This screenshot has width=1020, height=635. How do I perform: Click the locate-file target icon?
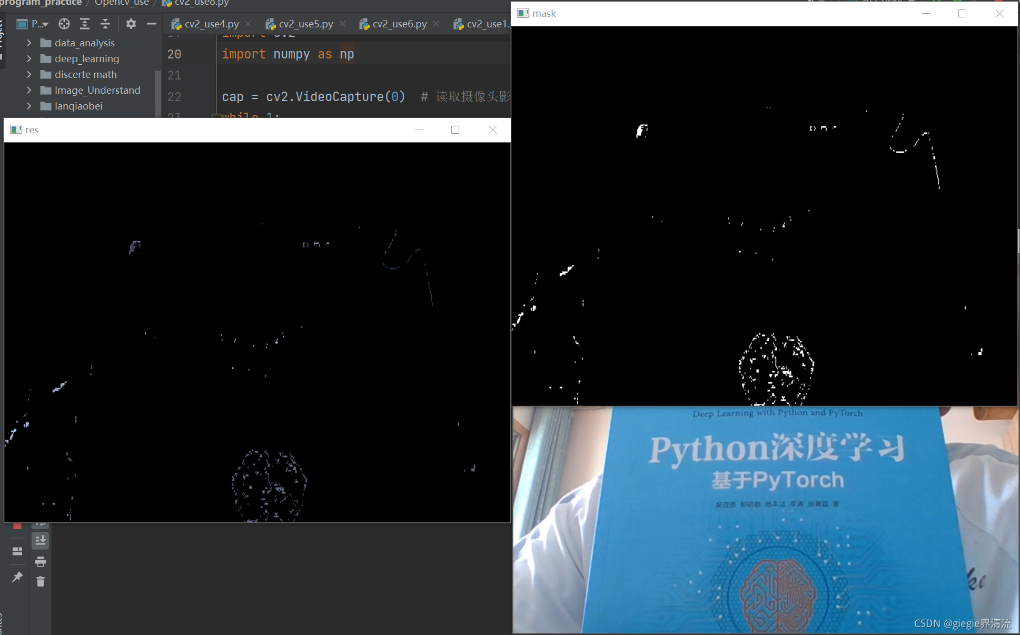pyautogui.click(x=64, y=24)
